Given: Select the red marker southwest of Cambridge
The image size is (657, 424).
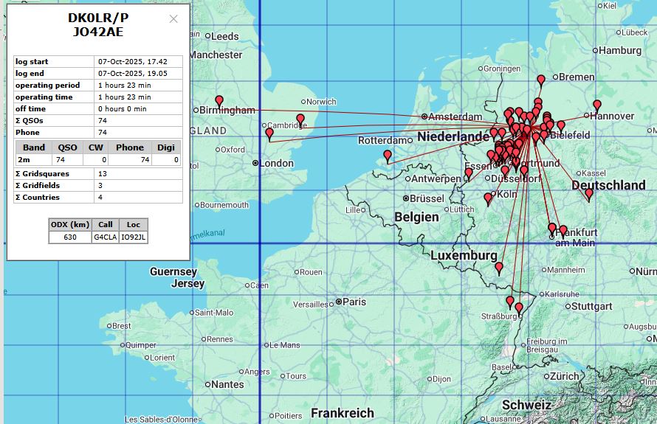Looking at the screenshot, I should (269, 134).
